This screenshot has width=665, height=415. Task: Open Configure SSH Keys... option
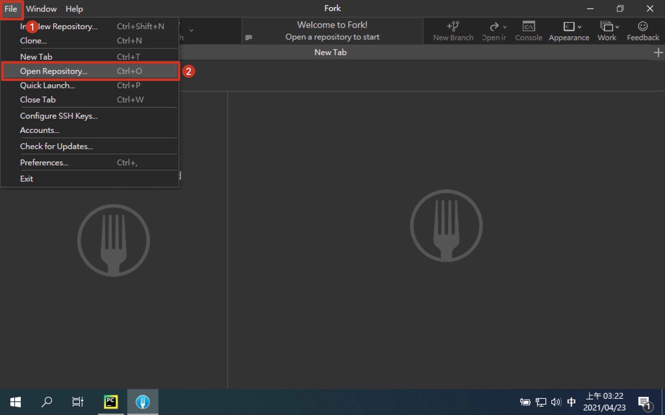point(89,116)
